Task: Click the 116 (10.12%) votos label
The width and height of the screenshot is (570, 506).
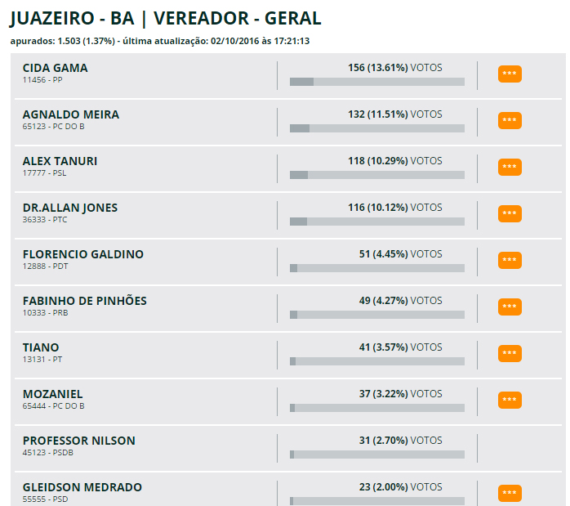Action: [x=394, y=208]
